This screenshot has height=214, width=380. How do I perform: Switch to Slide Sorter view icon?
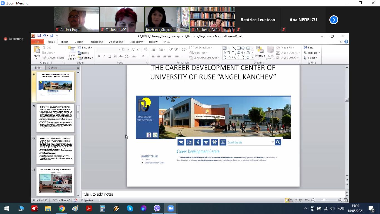point(292,200)
